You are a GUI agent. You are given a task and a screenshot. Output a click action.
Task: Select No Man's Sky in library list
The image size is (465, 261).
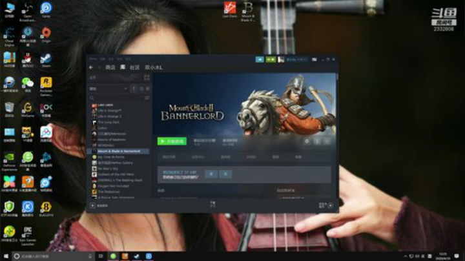tap(108, 169)
